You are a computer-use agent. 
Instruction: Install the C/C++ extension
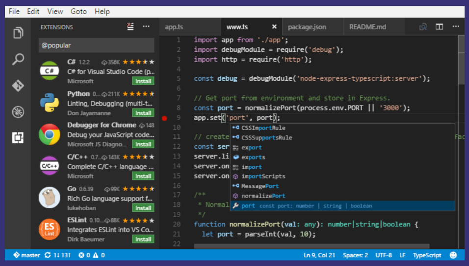(143, 176)
